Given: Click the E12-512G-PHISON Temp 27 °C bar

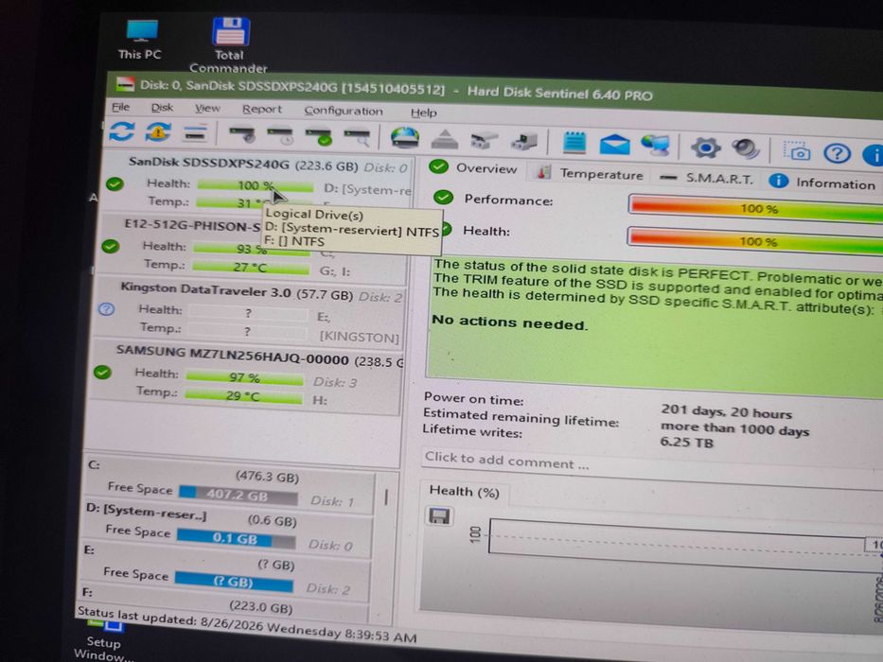Looking at the screenshot, I should (x=251, y=268).
